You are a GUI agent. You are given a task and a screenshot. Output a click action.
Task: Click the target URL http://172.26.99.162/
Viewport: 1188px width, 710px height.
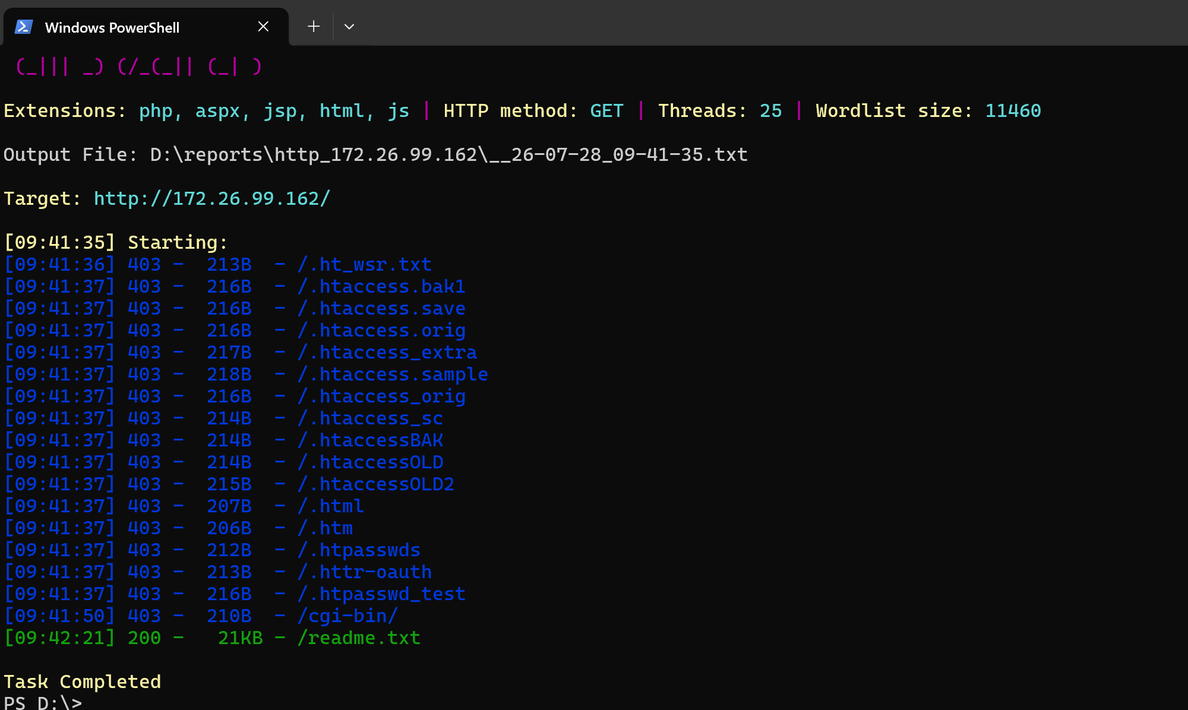point(212,198)
